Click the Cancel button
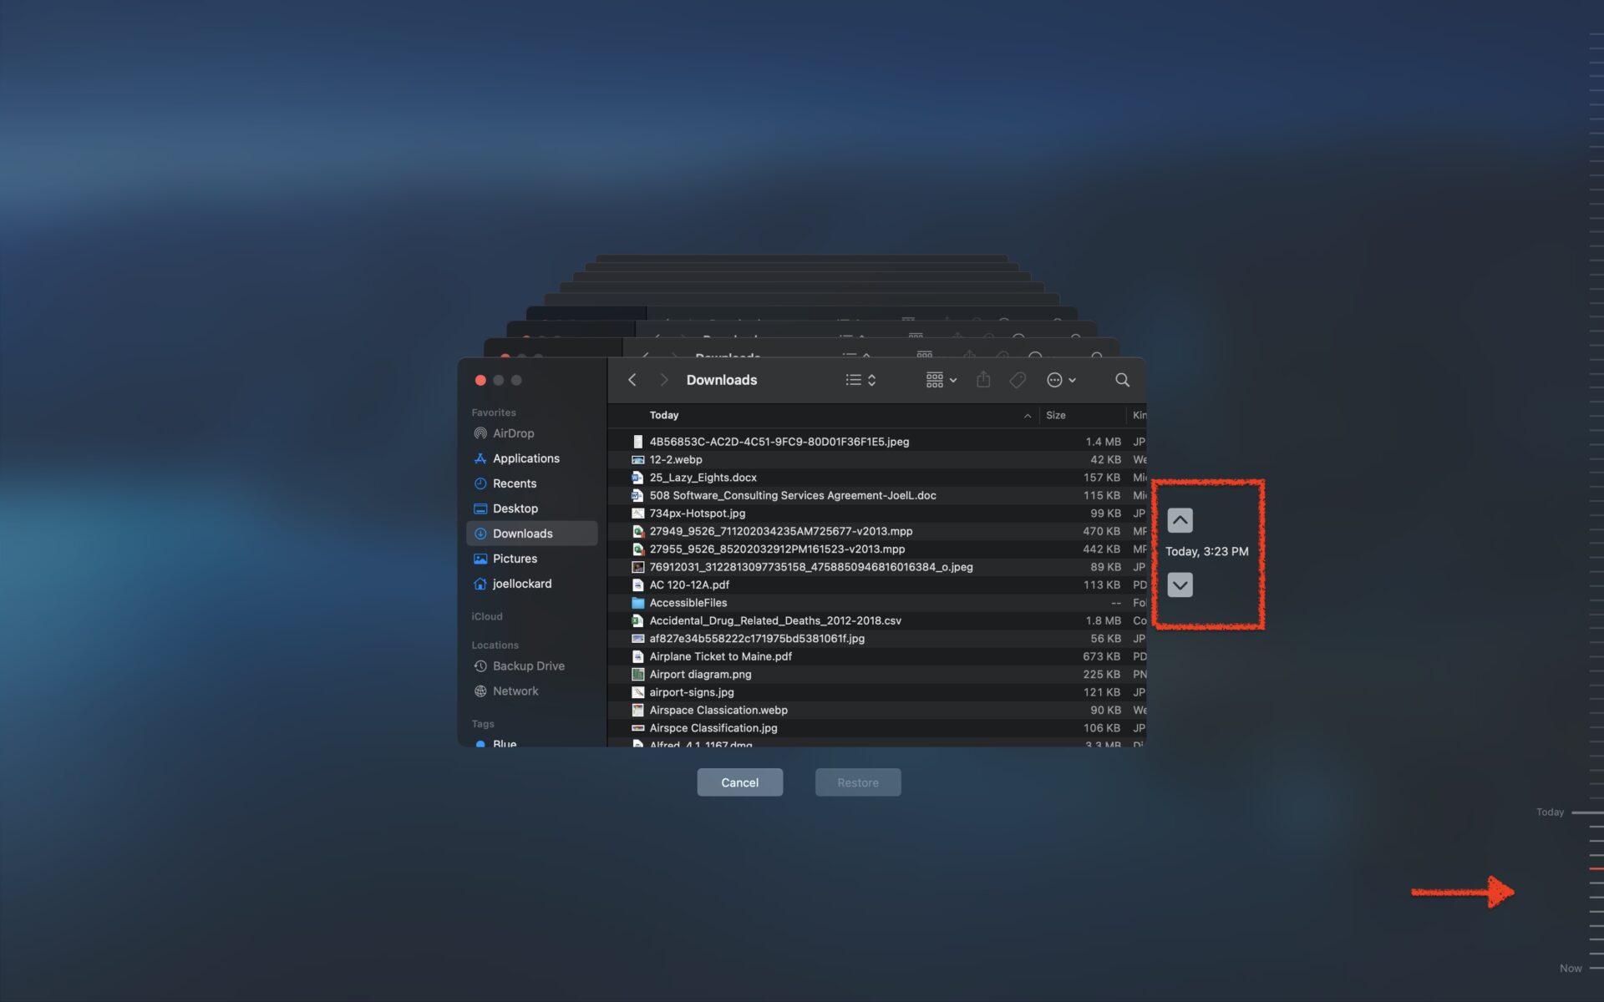This screenshot has height=1002, width=1604. point(739,782)
